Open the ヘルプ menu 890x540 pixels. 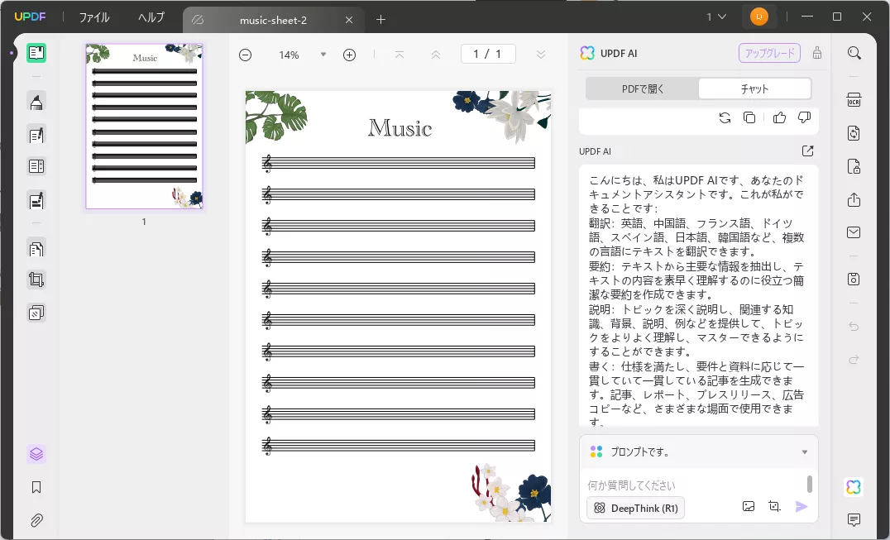pos(151,17)
